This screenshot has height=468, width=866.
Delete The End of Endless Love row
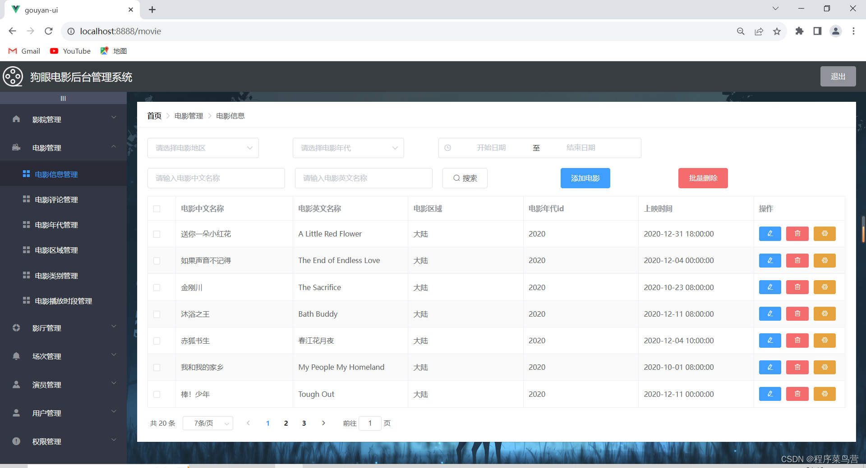click(x=797, y=260)
